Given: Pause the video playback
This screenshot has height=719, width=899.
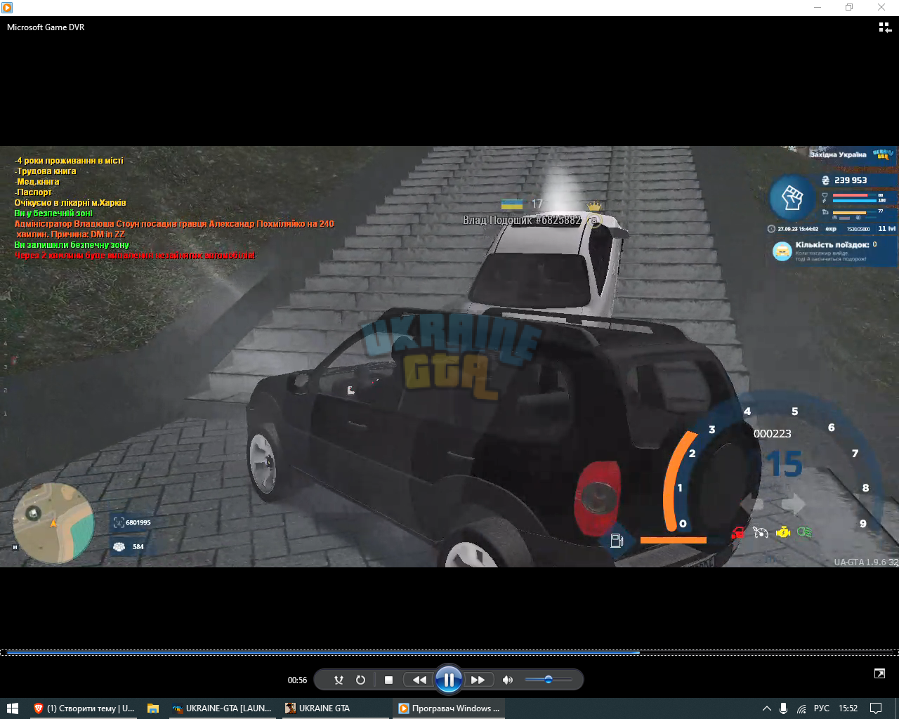Looking at the screenshot, I should 449,680.
